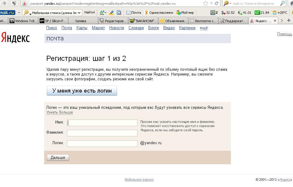Reload the page with the refresh icon
293x187 pixels.
point(216,3)
